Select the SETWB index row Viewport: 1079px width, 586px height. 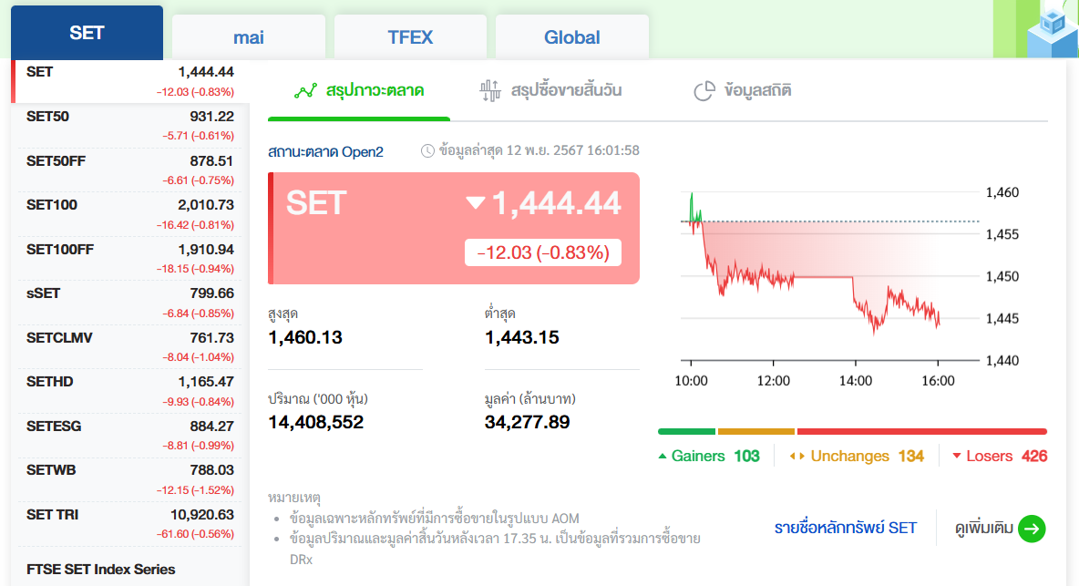point(130,479)
